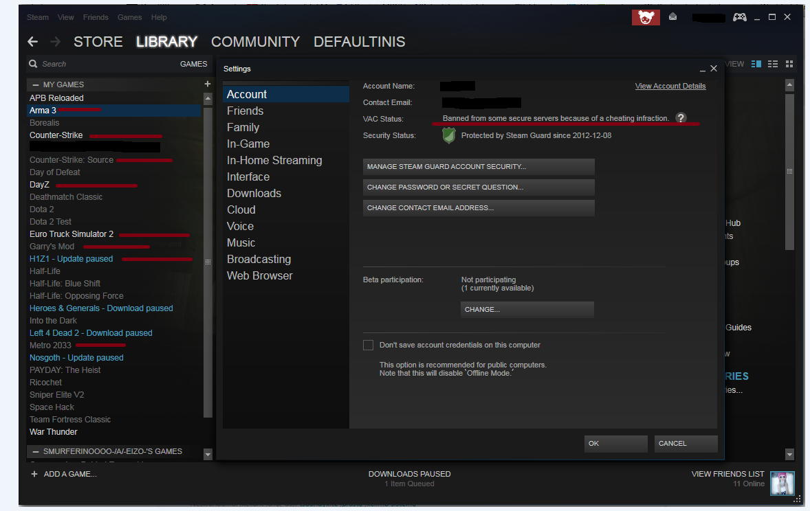Open the GAMES filter dropdown
The image size is (810, 511).
point(194,64)
